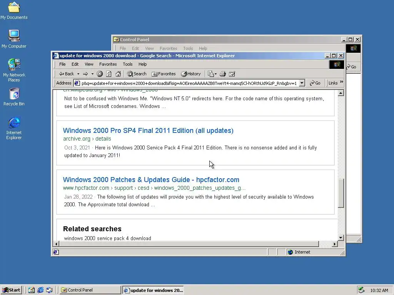The width and height of the screenshot is (394, 295).
Task: Expand the Address bar dropdown
Action: 302,83
